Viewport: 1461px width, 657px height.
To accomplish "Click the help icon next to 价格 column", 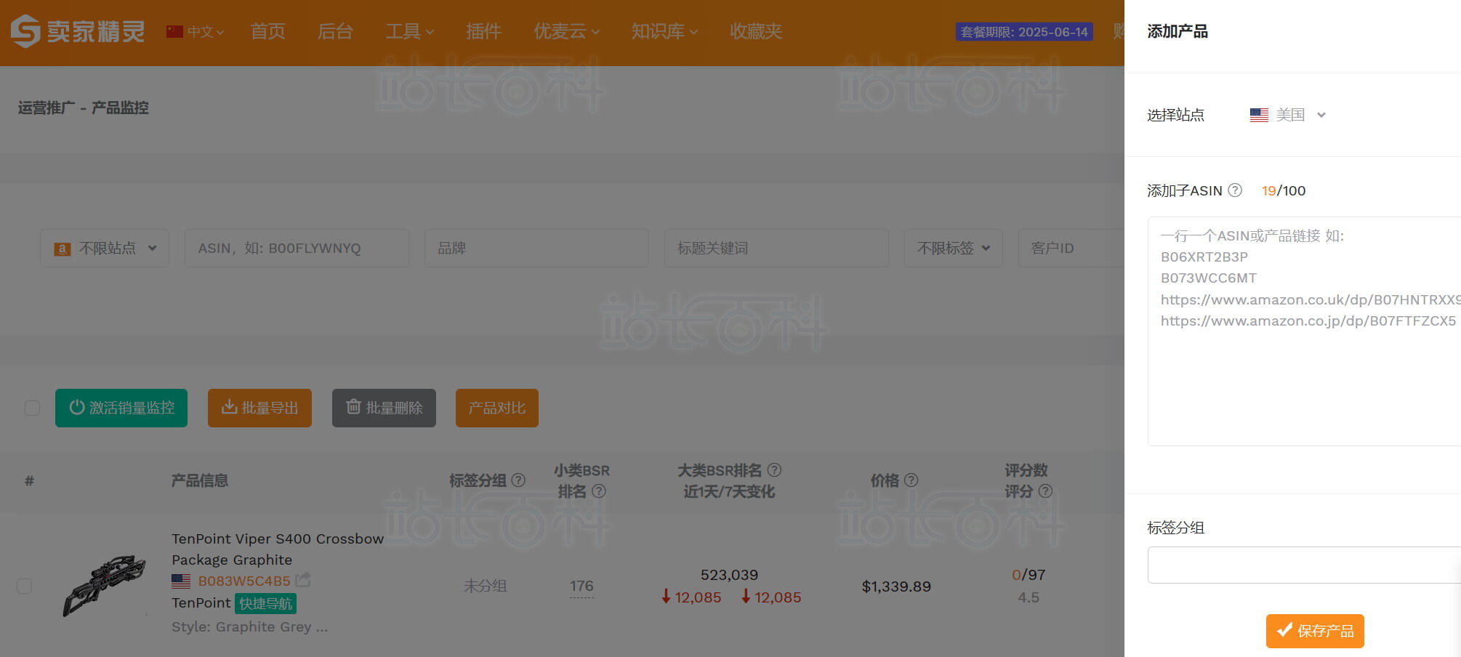I will coord(911,480).
